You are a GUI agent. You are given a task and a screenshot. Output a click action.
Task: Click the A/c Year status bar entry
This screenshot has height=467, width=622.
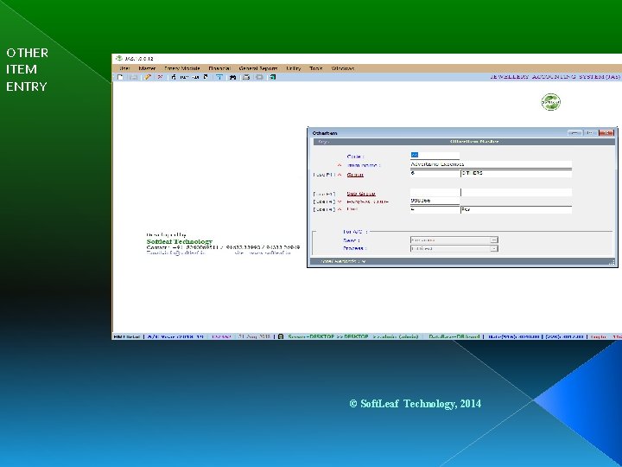coord(175,336)
